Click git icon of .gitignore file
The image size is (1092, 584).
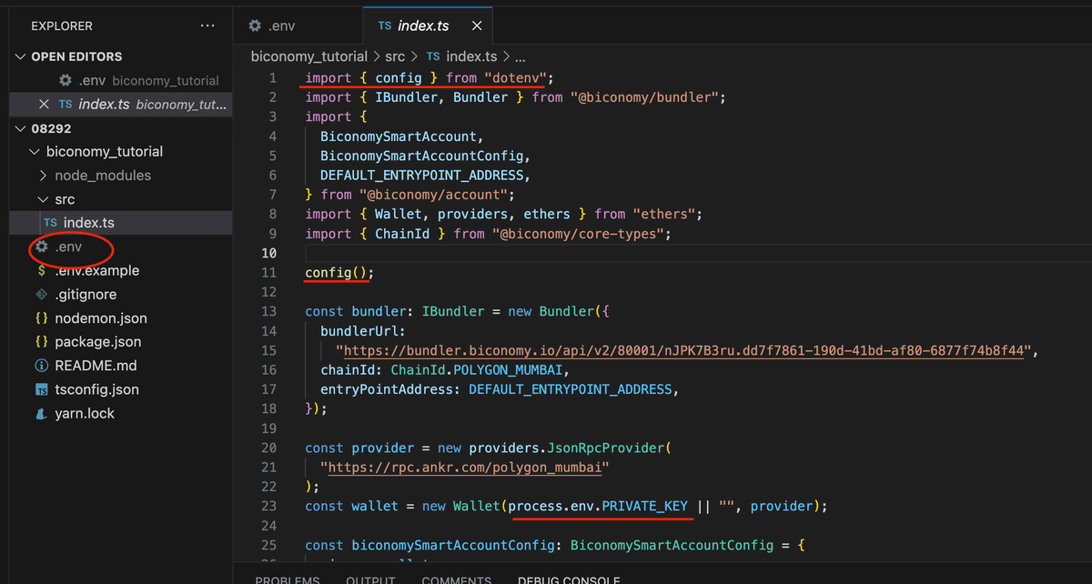coord(42,294)
